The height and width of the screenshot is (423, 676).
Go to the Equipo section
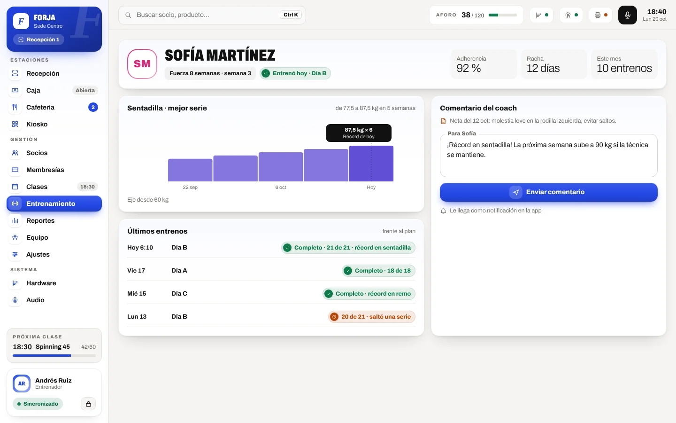[x=54, y=237]
